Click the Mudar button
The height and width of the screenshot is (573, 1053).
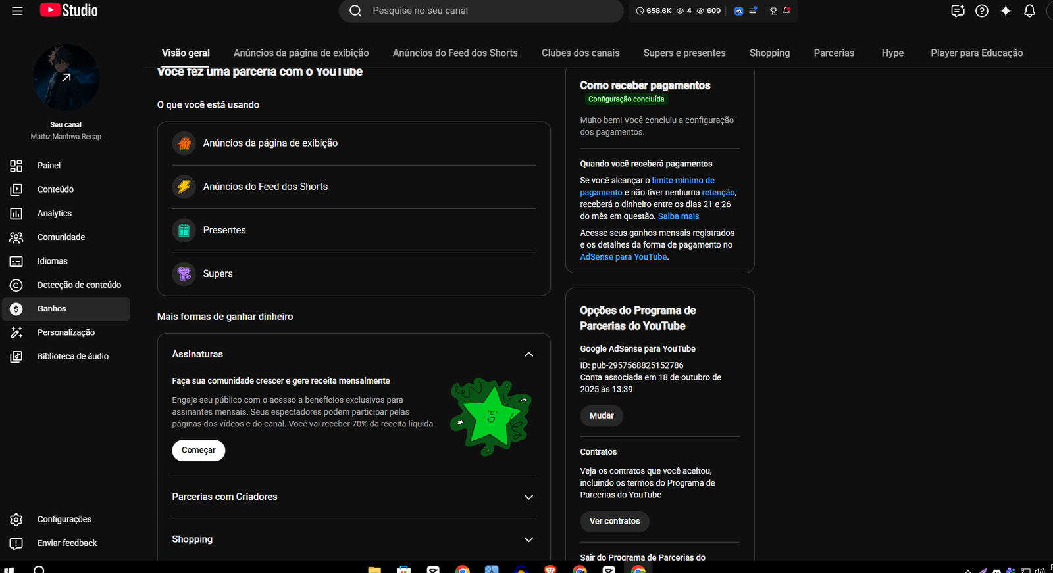coord(602,415)
